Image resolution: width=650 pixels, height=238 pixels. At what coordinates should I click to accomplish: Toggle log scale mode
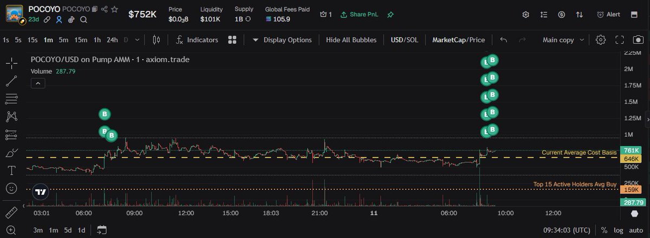click(618, 230)
